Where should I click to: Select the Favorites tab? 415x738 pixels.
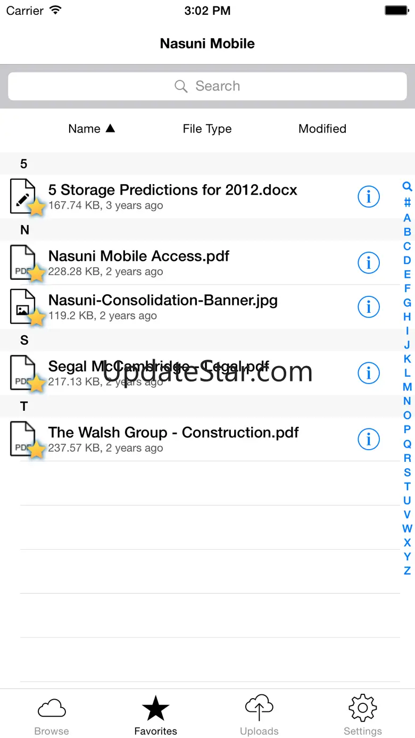tap(155, 716)
